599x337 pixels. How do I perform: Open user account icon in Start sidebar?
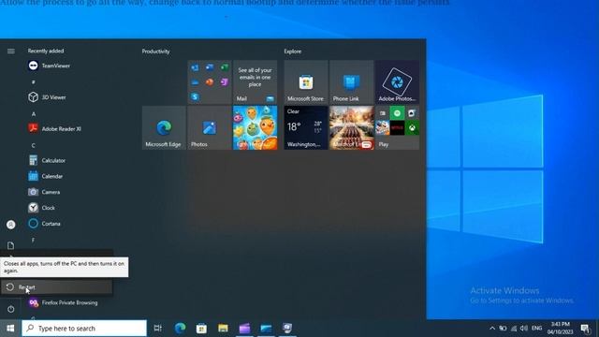(10, 225)
